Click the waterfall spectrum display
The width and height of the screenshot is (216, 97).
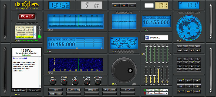[76, 65]
